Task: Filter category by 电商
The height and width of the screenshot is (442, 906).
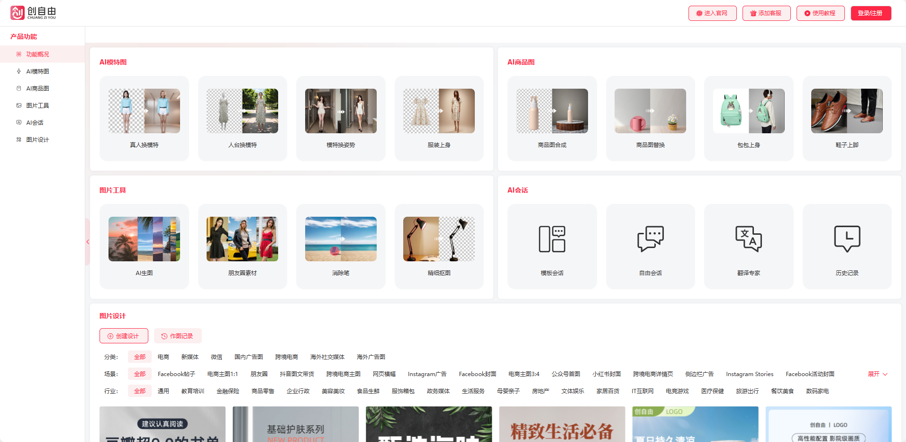Action: (x=163, y=357)
